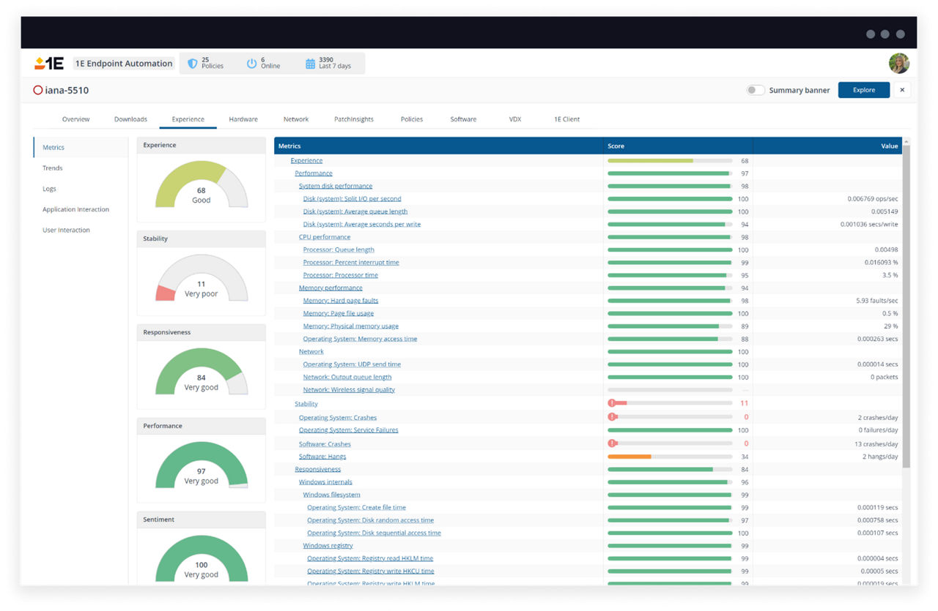
Task: Open User Interaction in the sidebar
Action: click(x=66, y=230)
